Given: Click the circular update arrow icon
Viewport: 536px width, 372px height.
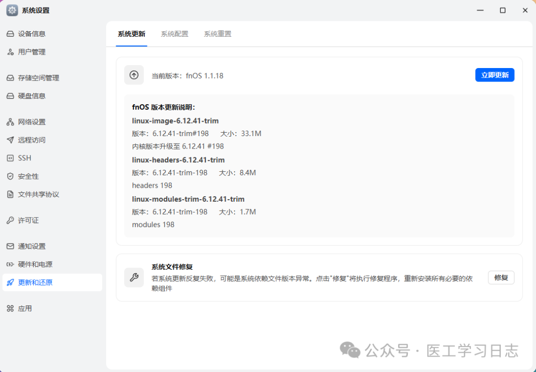Looking at the screenshot, I should click(x=134, y=74).
